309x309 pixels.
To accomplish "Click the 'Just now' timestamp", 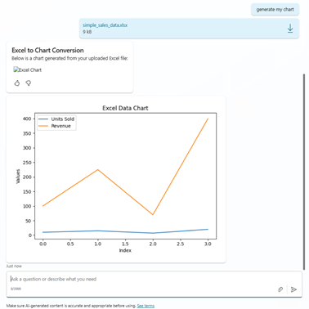I will (14, 266).
